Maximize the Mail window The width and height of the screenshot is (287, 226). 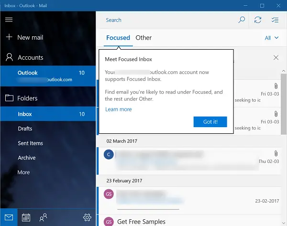tap(262, 6)
